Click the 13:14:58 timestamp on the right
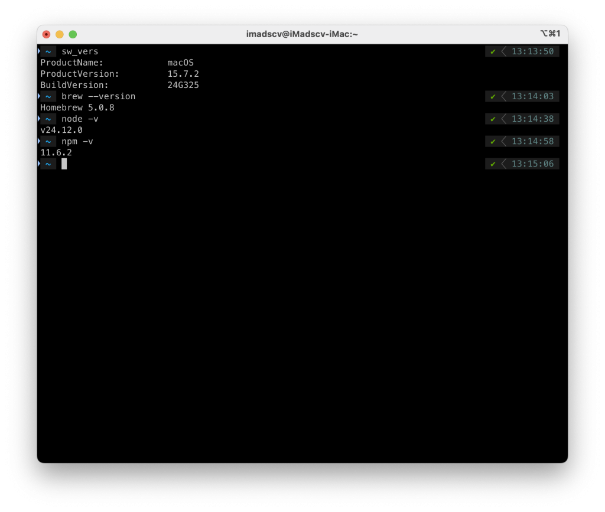 (532, 141)
